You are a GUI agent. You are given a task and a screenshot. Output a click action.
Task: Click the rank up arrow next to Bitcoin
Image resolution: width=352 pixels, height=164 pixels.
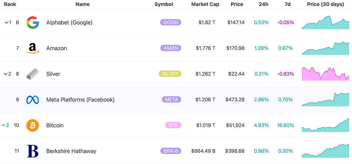(x=4, y=125)
